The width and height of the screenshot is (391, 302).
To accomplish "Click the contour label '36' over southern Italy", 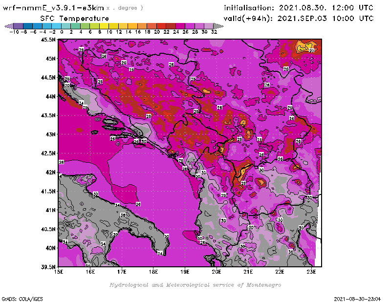I will point(123,215).
